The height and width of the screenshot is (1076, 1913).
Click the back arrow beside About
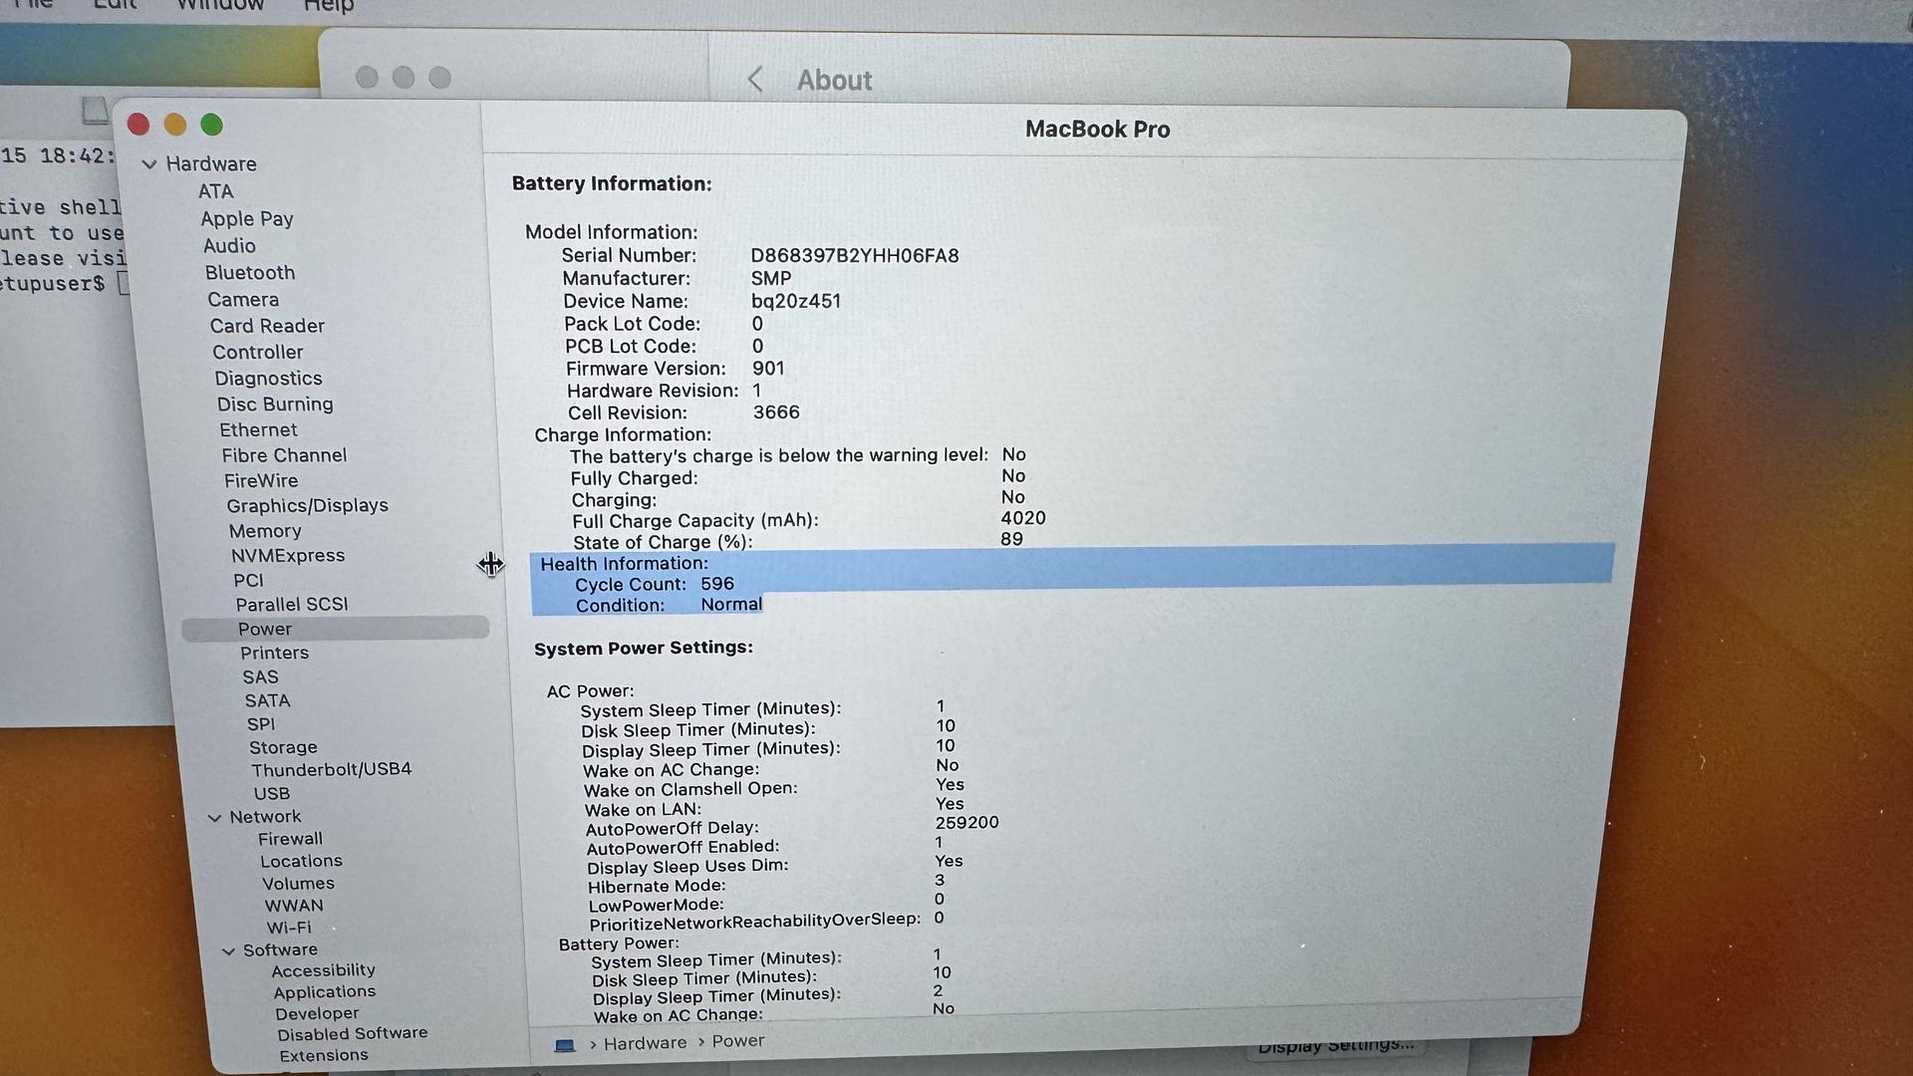[x=755, y=80]
